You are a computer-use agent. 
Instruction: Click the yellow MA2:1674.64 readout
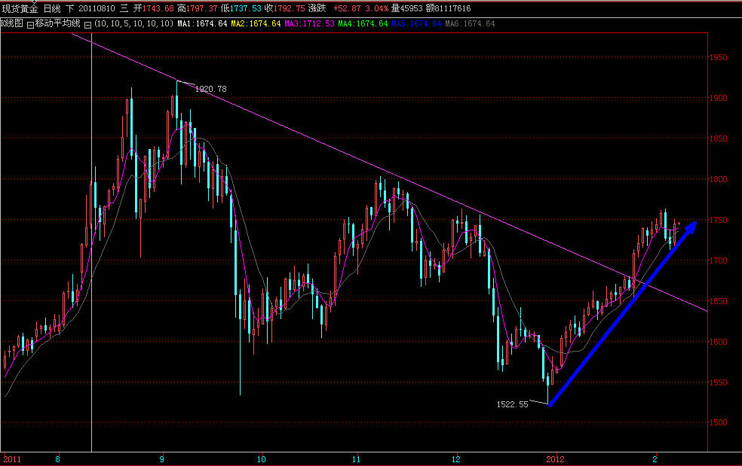(x=256, y=23)
